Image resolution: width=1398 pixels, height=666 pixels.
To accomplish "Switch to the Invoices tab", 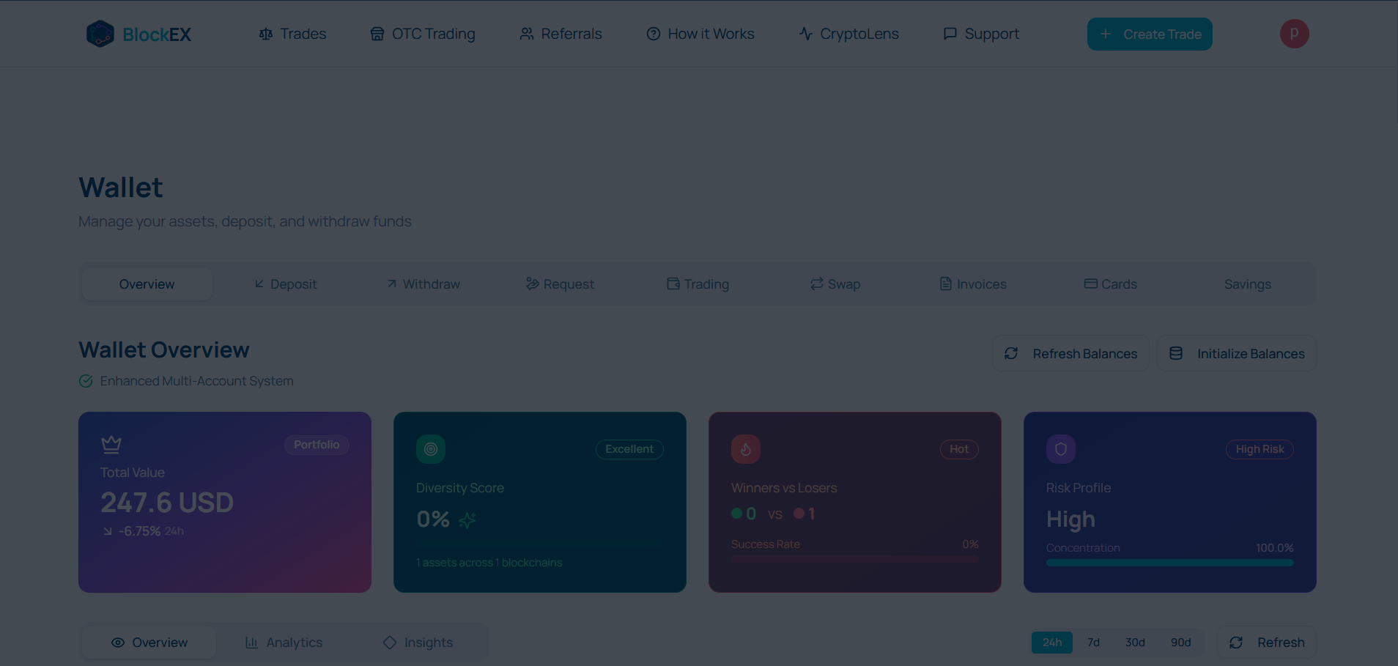I will pos(973,284).
